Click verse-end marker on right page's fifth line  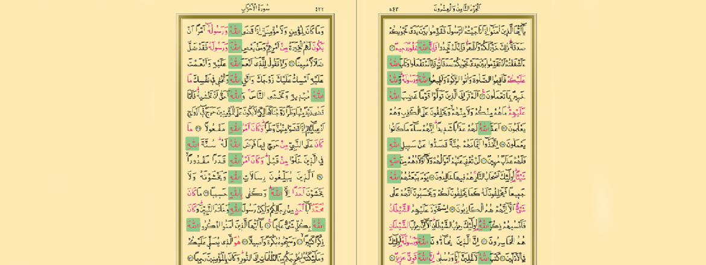point(475,96)
